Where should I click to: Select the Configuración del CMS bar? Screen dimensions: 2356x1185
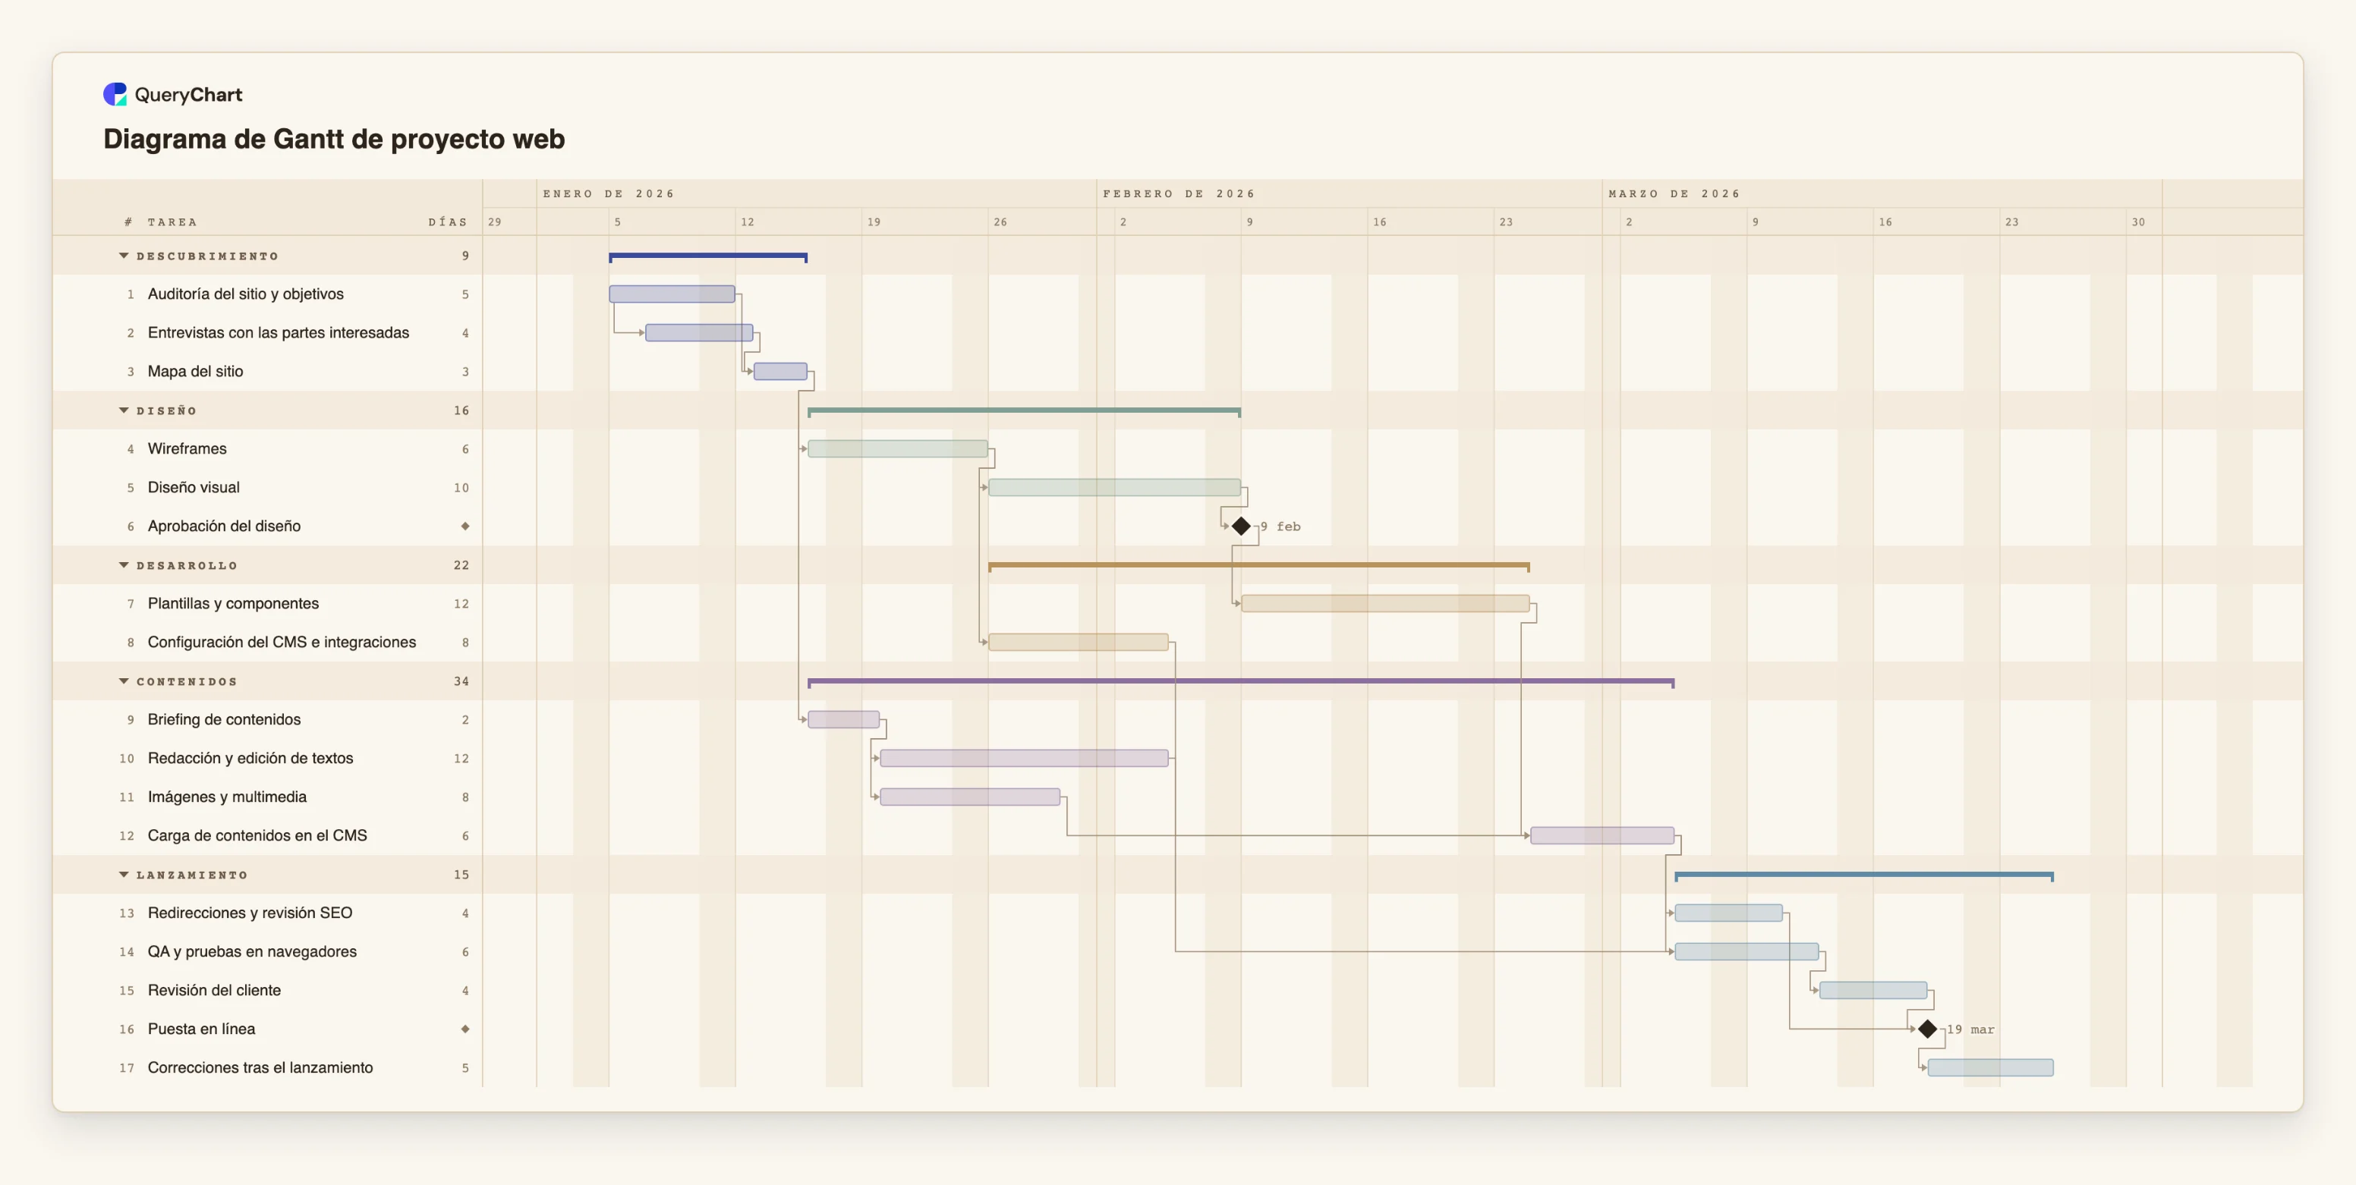click(1079, 642)
